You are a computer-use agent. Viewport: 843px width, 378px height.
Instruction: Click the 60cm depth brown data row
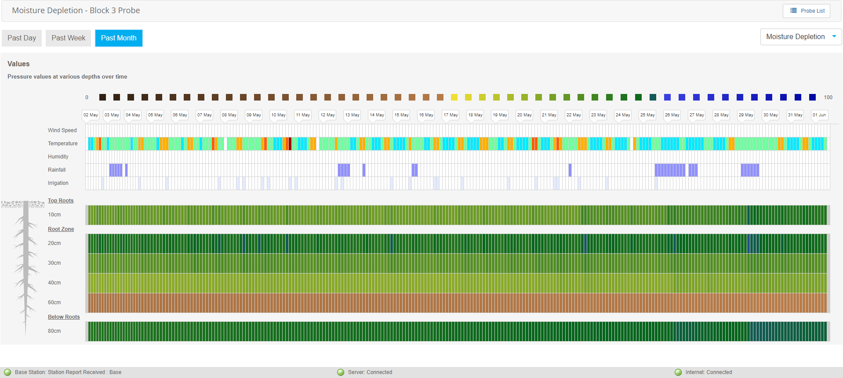[457, 303]
